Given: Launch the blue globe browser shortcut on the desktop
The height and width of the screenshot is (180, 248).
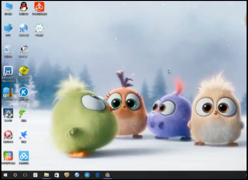Looking at the screenshot, I should pos(24,28).
